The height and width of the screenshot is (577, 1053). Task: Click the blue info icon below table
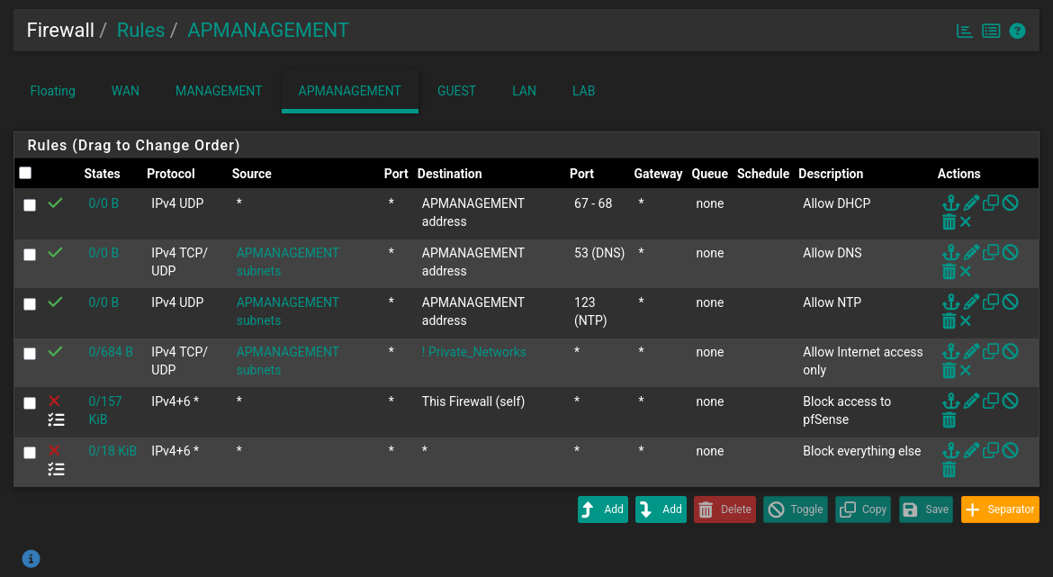click(x=31, y=559)
